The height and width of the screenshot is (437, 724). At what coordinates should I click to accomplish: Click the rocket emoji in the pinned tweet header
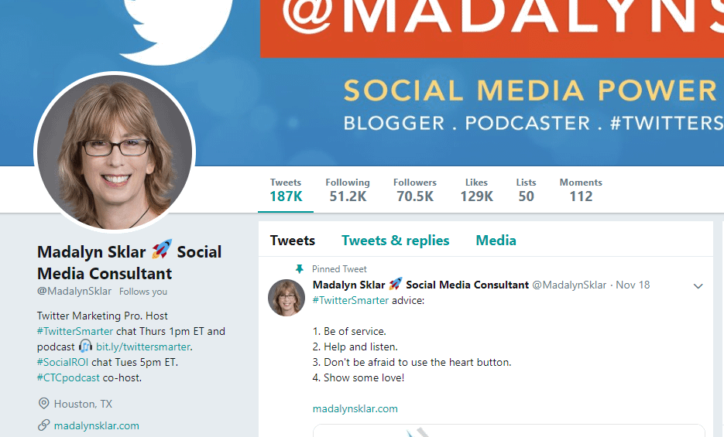(x=395, y=284)
